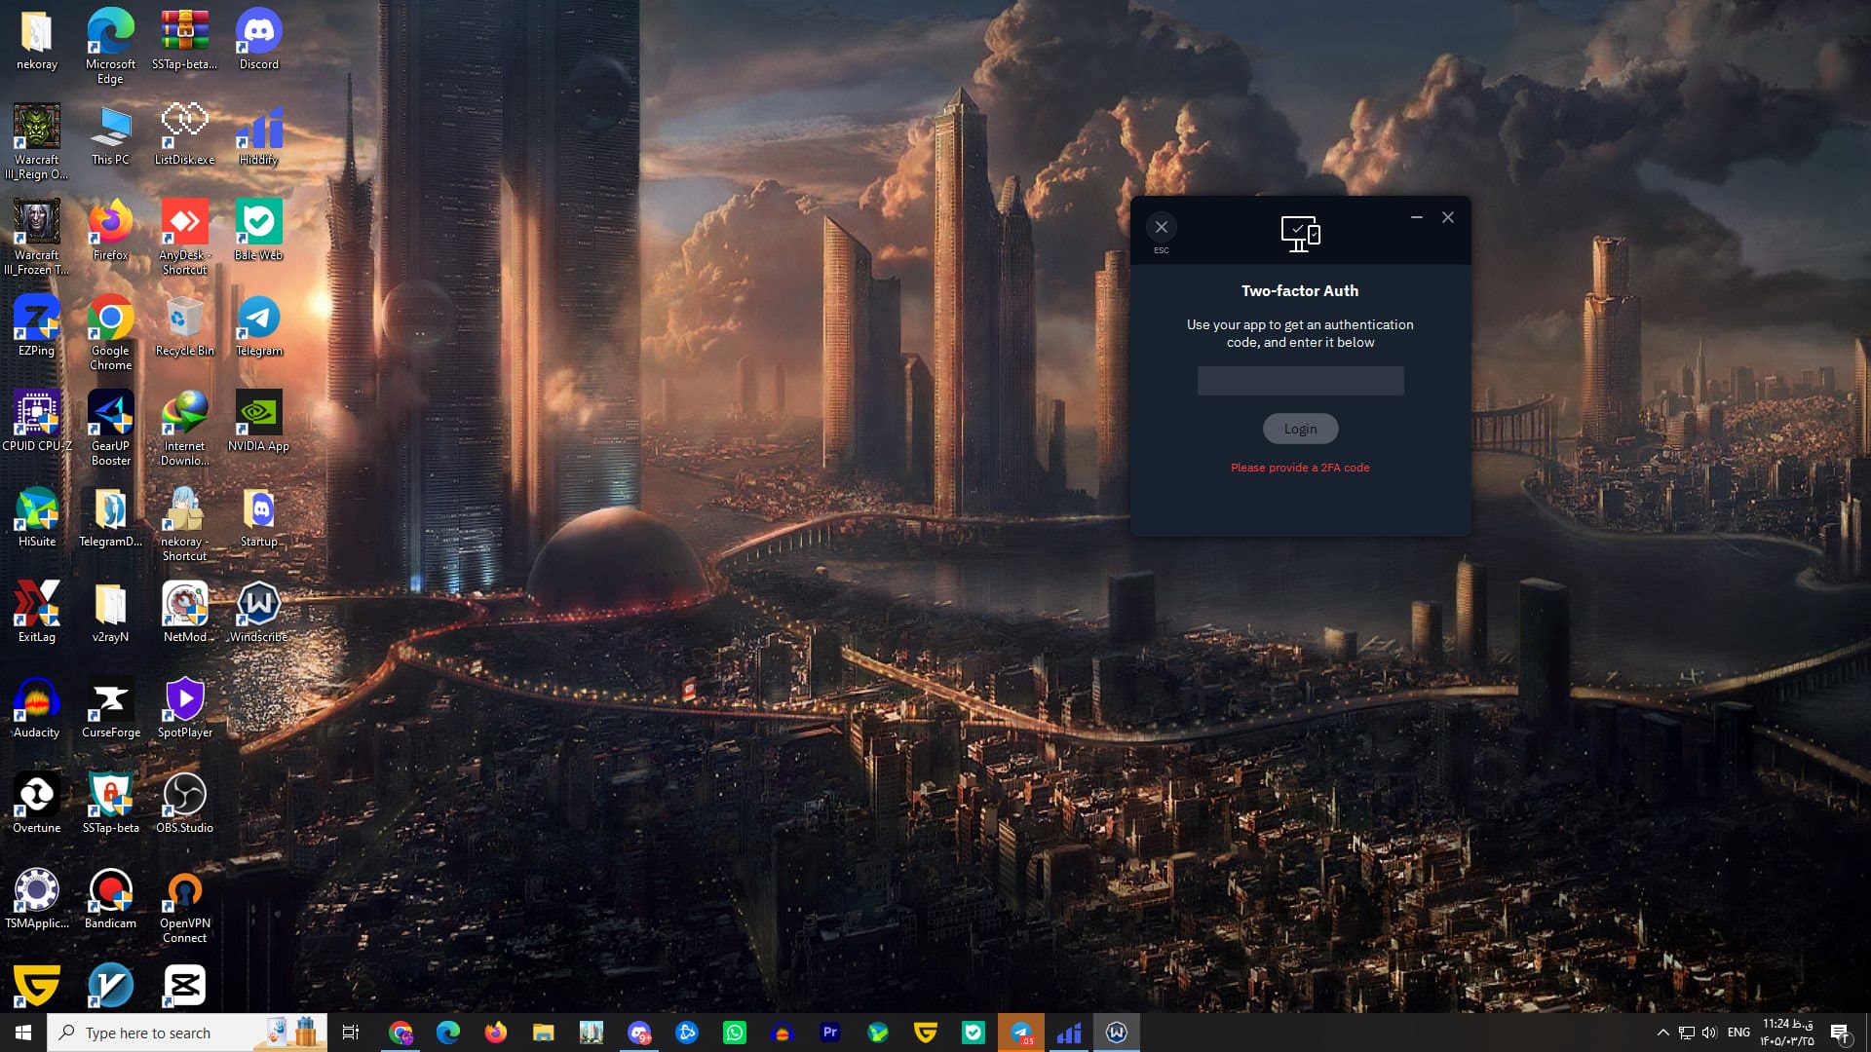
Task: Select the TelegramD... folder on the desktop
Action: tap(110, 518)
